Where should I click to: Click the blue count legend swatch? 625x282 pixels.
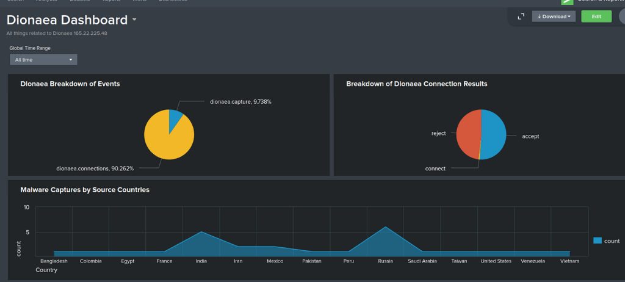(598, 240)
